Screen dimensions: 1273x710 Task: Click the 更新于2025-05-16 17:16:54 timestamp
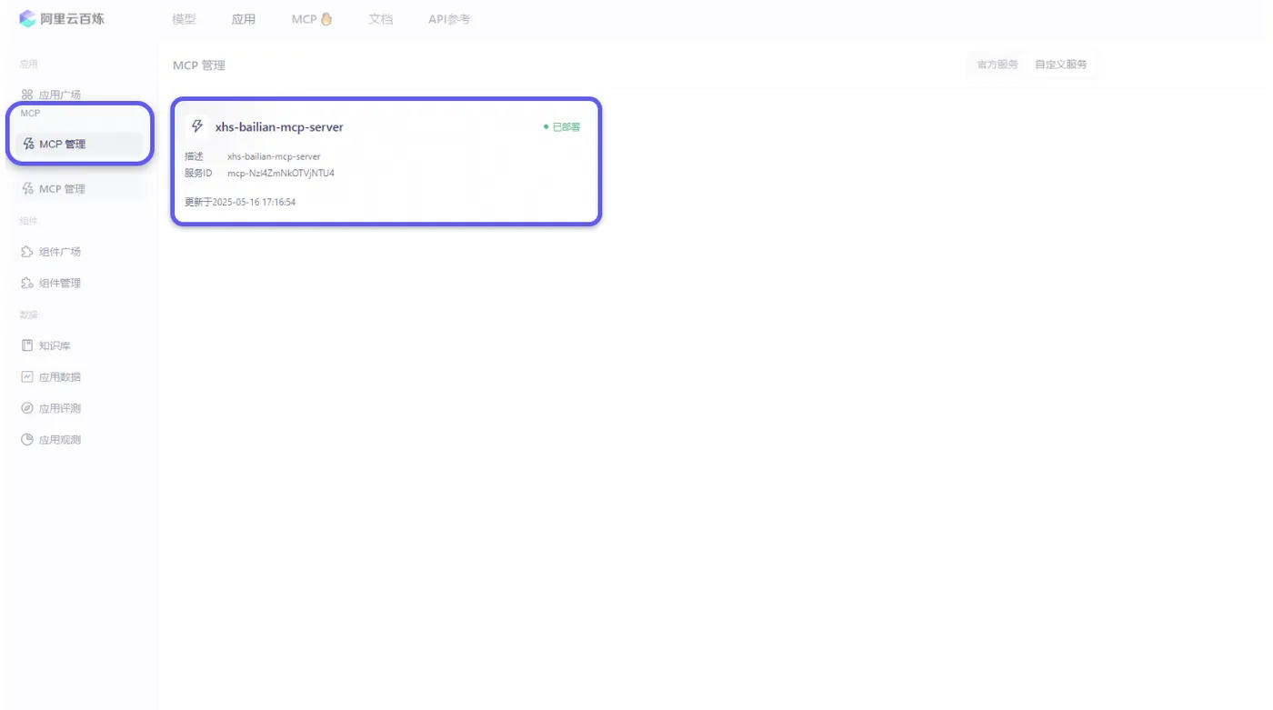pos(240,202)
